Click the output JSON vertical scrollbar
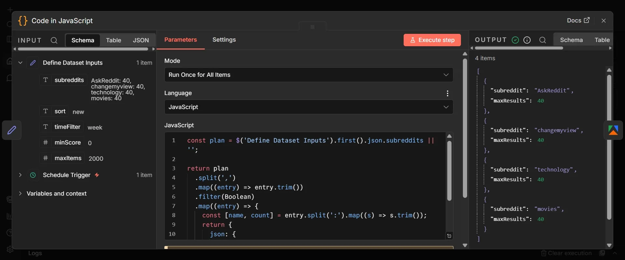 click(x=609, y=147)
